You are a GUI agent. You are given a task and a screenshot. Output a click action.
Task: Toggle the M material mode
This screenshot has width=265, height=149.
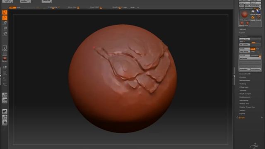(138, 7)
